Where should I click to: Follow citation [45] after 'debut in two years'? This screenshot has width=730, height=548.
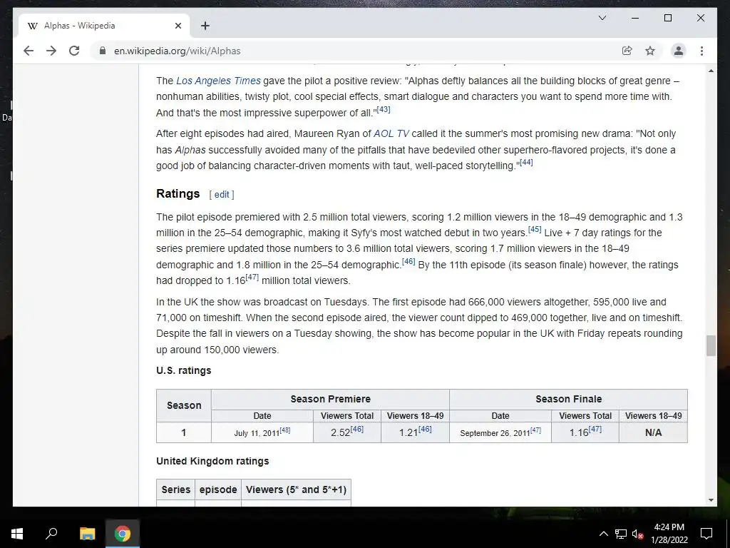pos(535,229)
